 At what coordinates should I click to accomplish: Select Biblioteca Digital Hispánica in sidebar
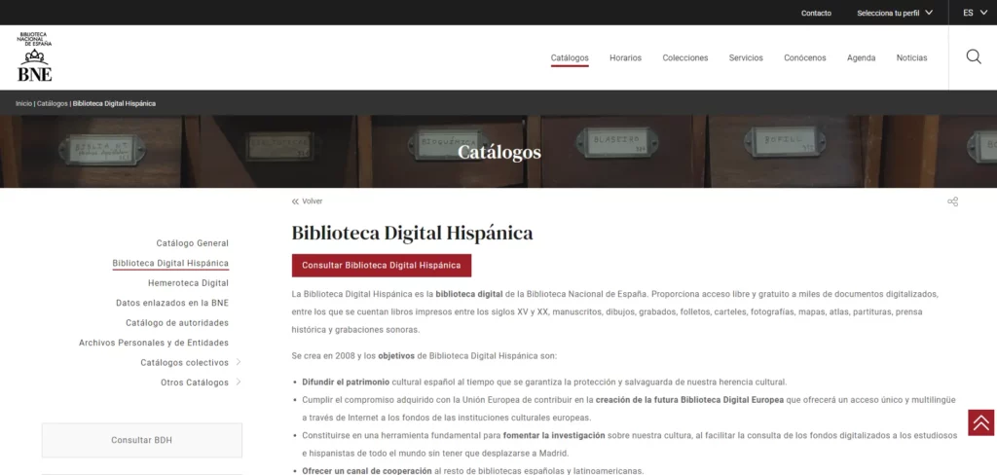[170, 263]
